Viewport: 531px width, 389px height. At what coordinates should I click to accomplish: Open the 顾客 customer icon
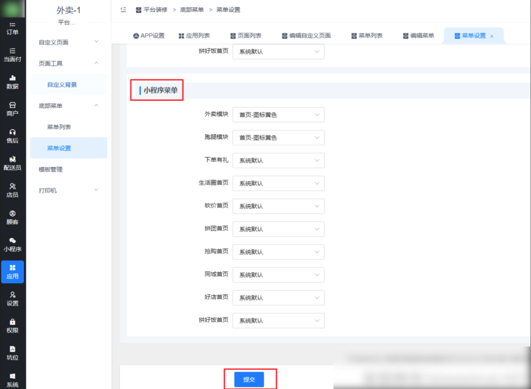11,217
